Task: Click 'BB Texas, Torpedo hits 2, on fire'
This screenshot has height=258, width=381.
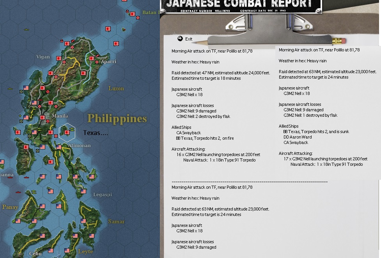Action: point(205,138)
